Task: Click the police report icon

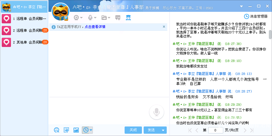Action: pyautogui.click(x=128, y=18)
